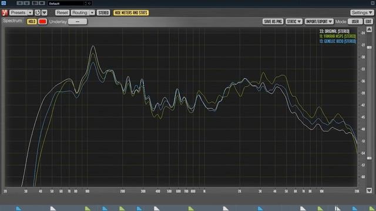Click the preset up/down stepper arrows

click(x=85, y=4)
